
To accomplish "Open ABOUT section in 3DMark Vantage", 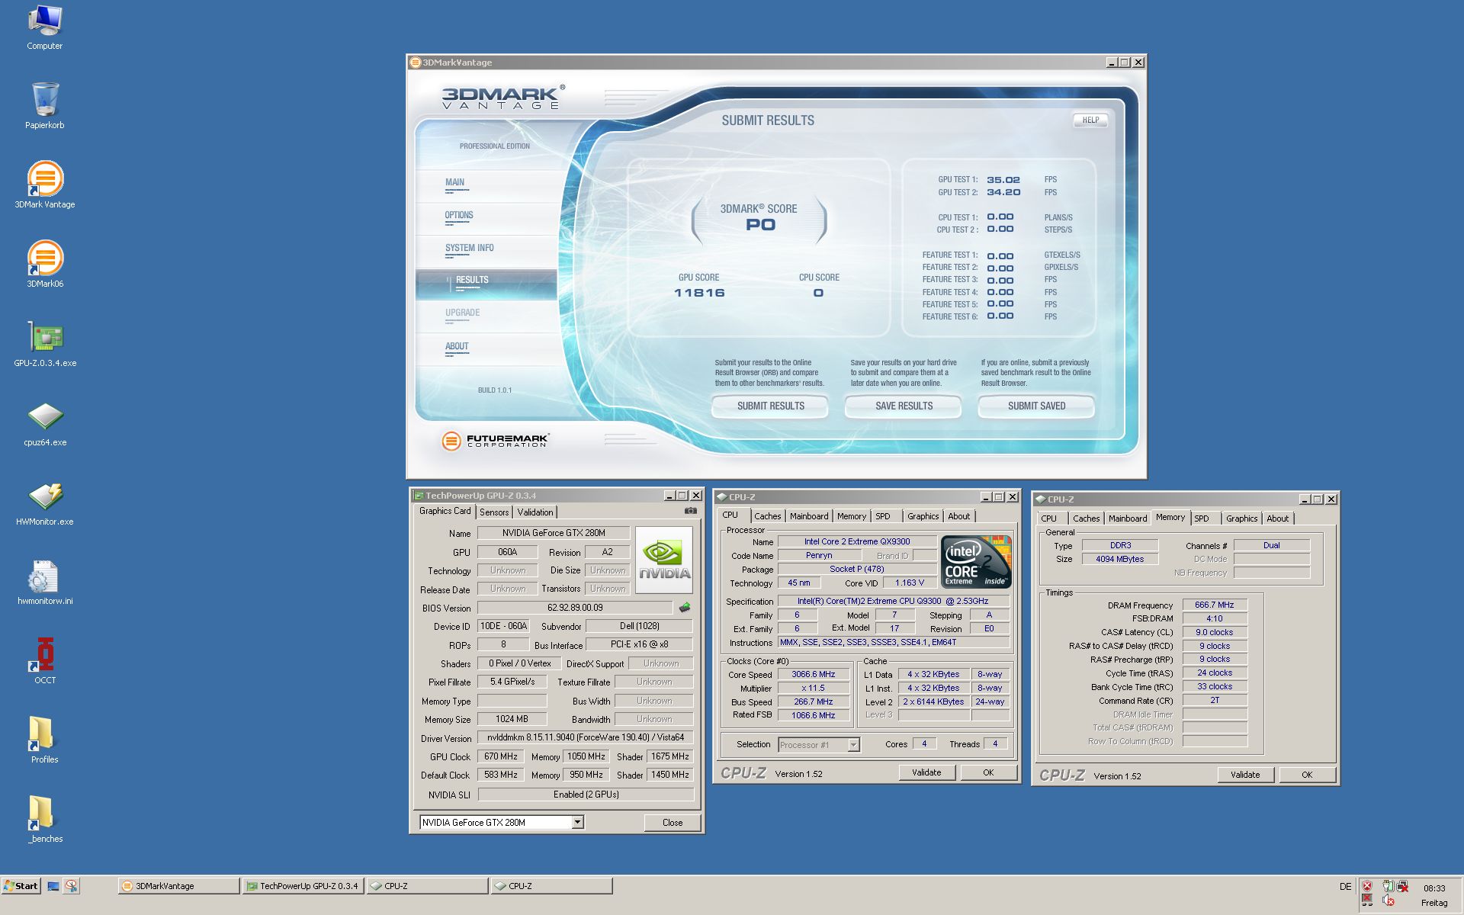I will point(457,346).
